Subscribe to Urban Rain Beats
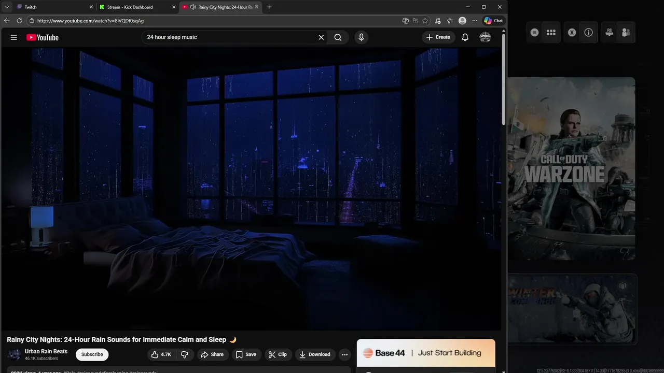The height and width of the screenshot is (373, 664). coord(92,354)
